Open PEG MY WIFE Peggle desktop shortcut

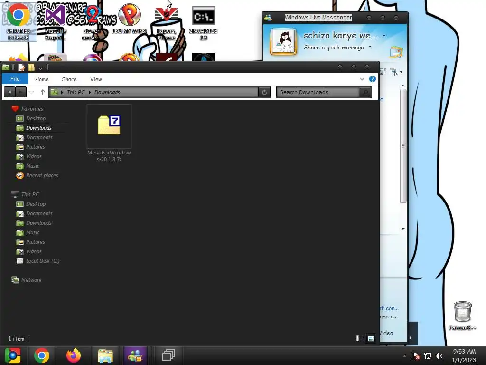(129, 19)
